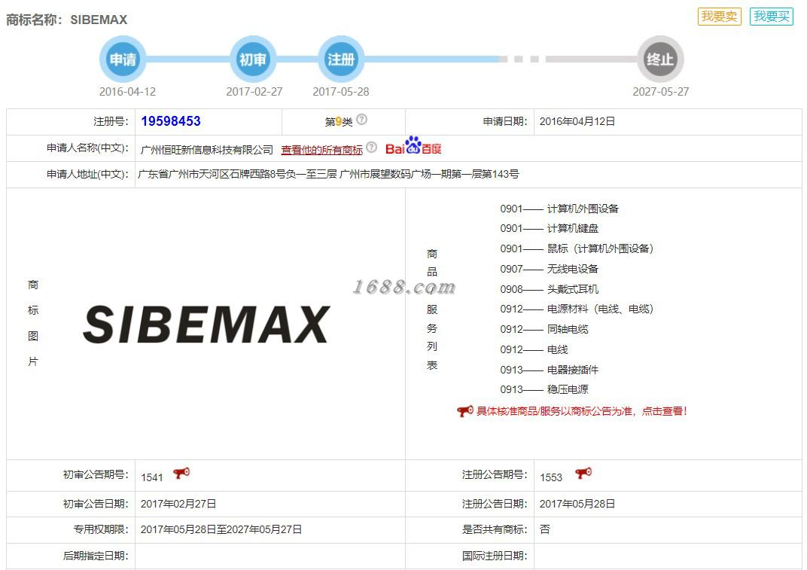Select the 注册 timeline step circle

pyautogui.click(x=341, y=59)
